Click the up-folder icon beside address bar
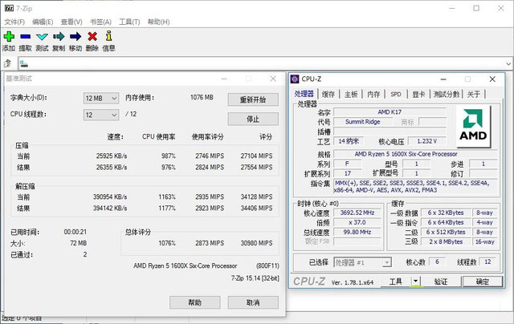The image size is (514, 324). (8, 63)
